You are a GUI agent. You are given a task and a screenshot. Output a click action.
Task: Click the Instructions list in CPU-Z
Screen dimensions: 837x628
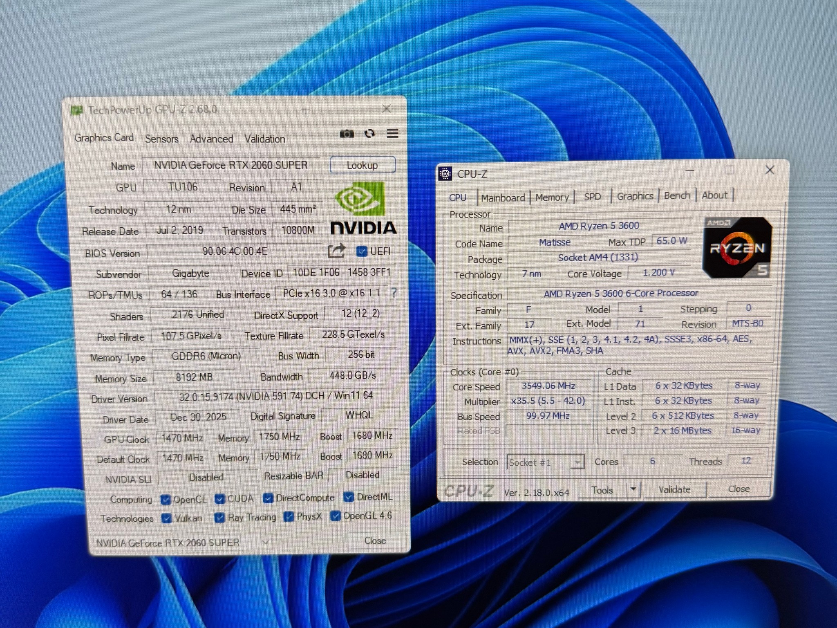point(639,345)
